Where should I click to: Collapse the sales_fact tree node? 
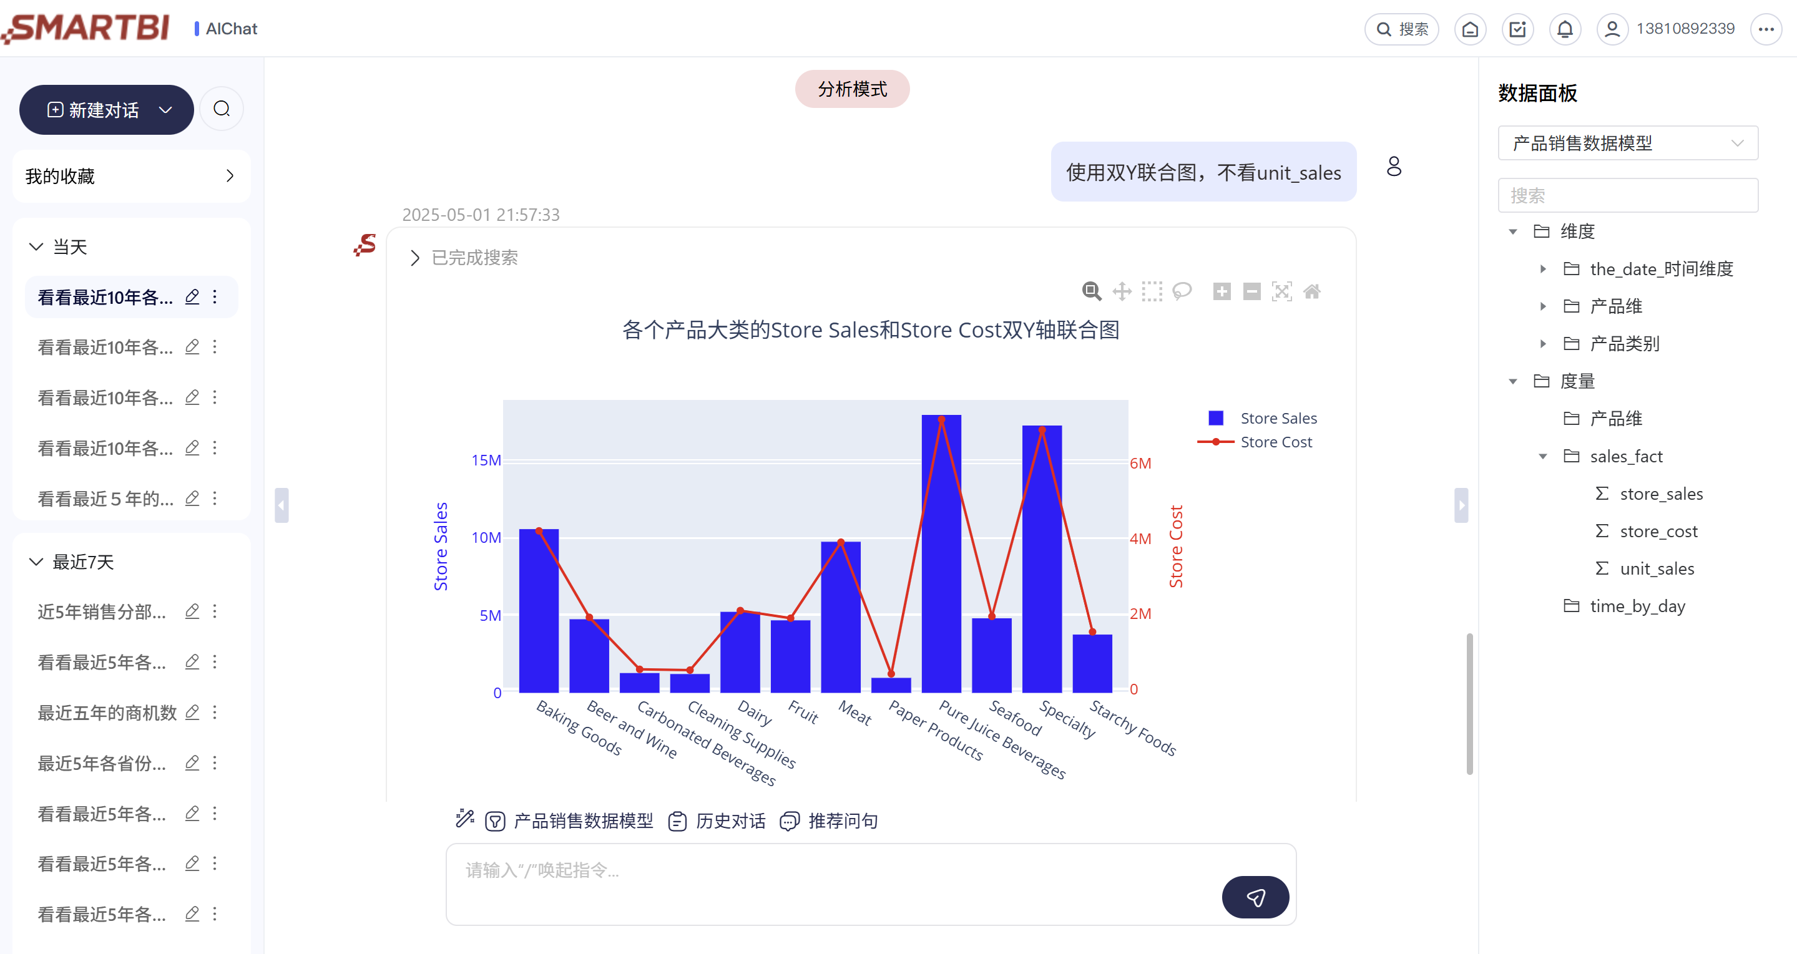[x=1542, y=457]
